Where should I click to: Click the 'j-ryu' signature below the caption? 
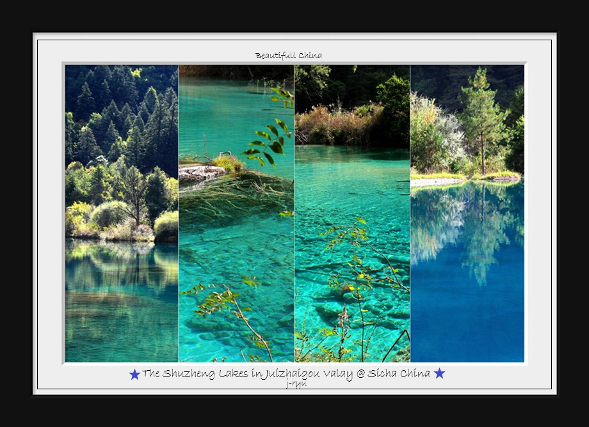point(295,384)
